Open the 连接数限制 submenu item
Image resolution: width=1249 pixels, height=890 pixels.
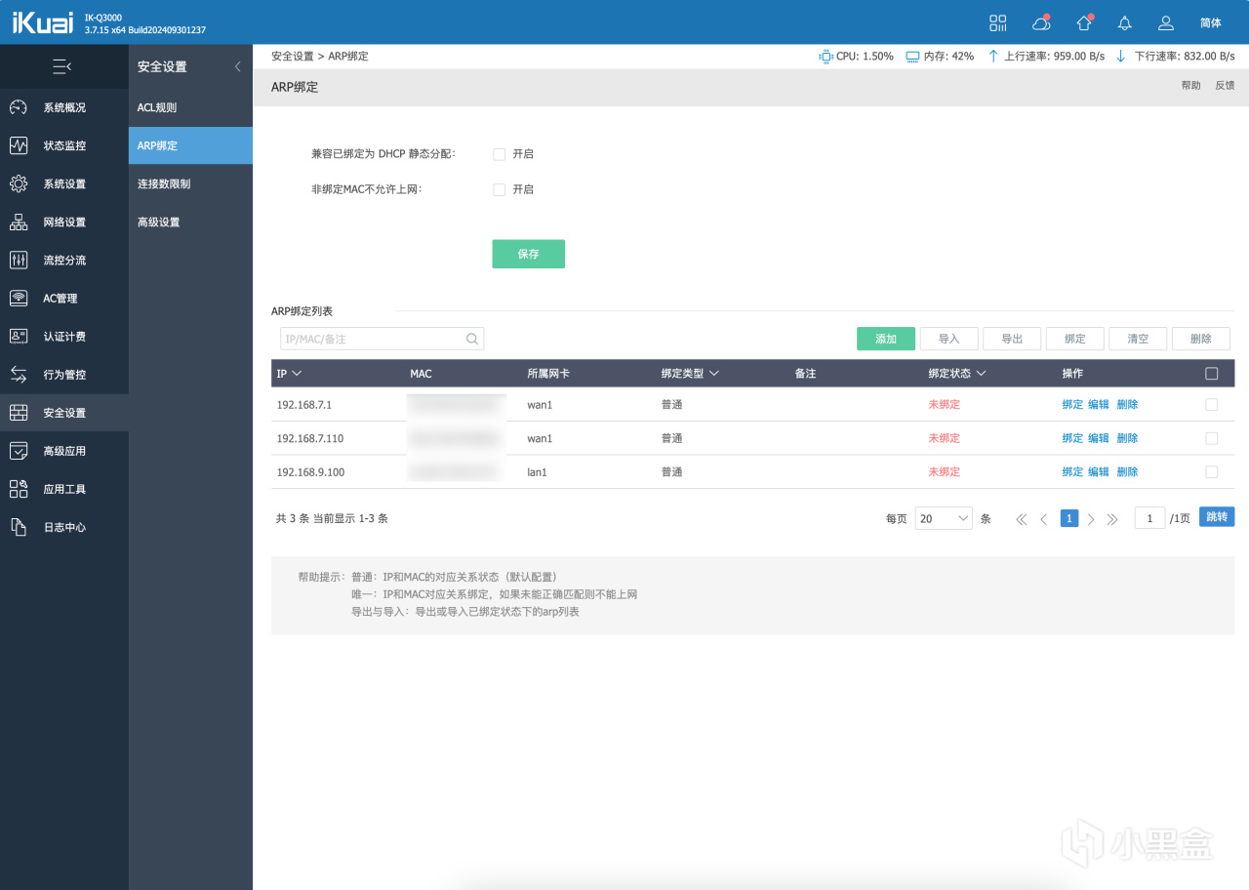coord(190,183)
